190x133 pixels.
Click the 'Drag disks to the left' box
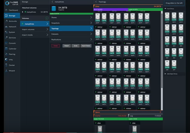pyautogui.click(x=174, y=3)
